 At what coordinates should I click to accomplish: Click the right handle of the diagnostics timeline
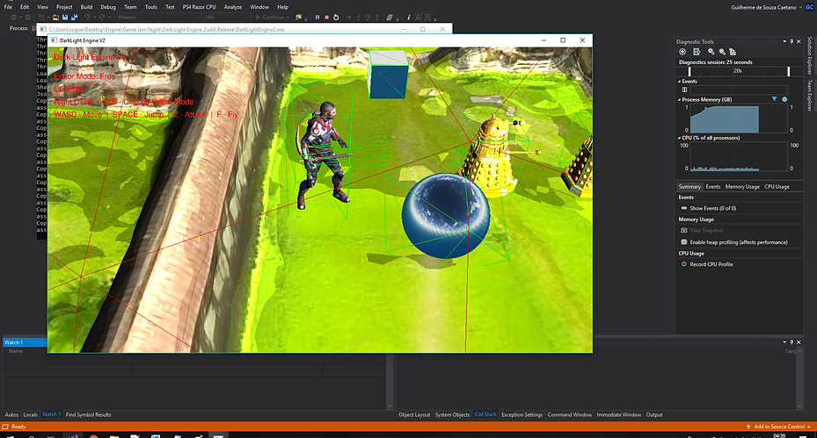pyautogui.click(x=788, y=71)
